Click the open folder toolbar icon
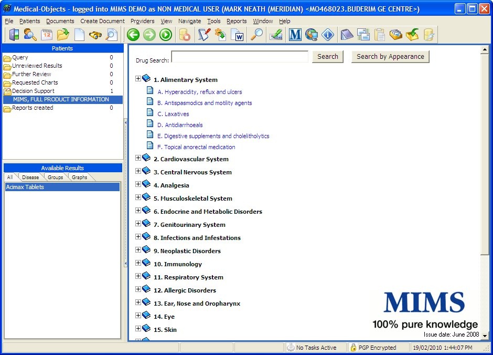493x355 pixels. (63, 35)
